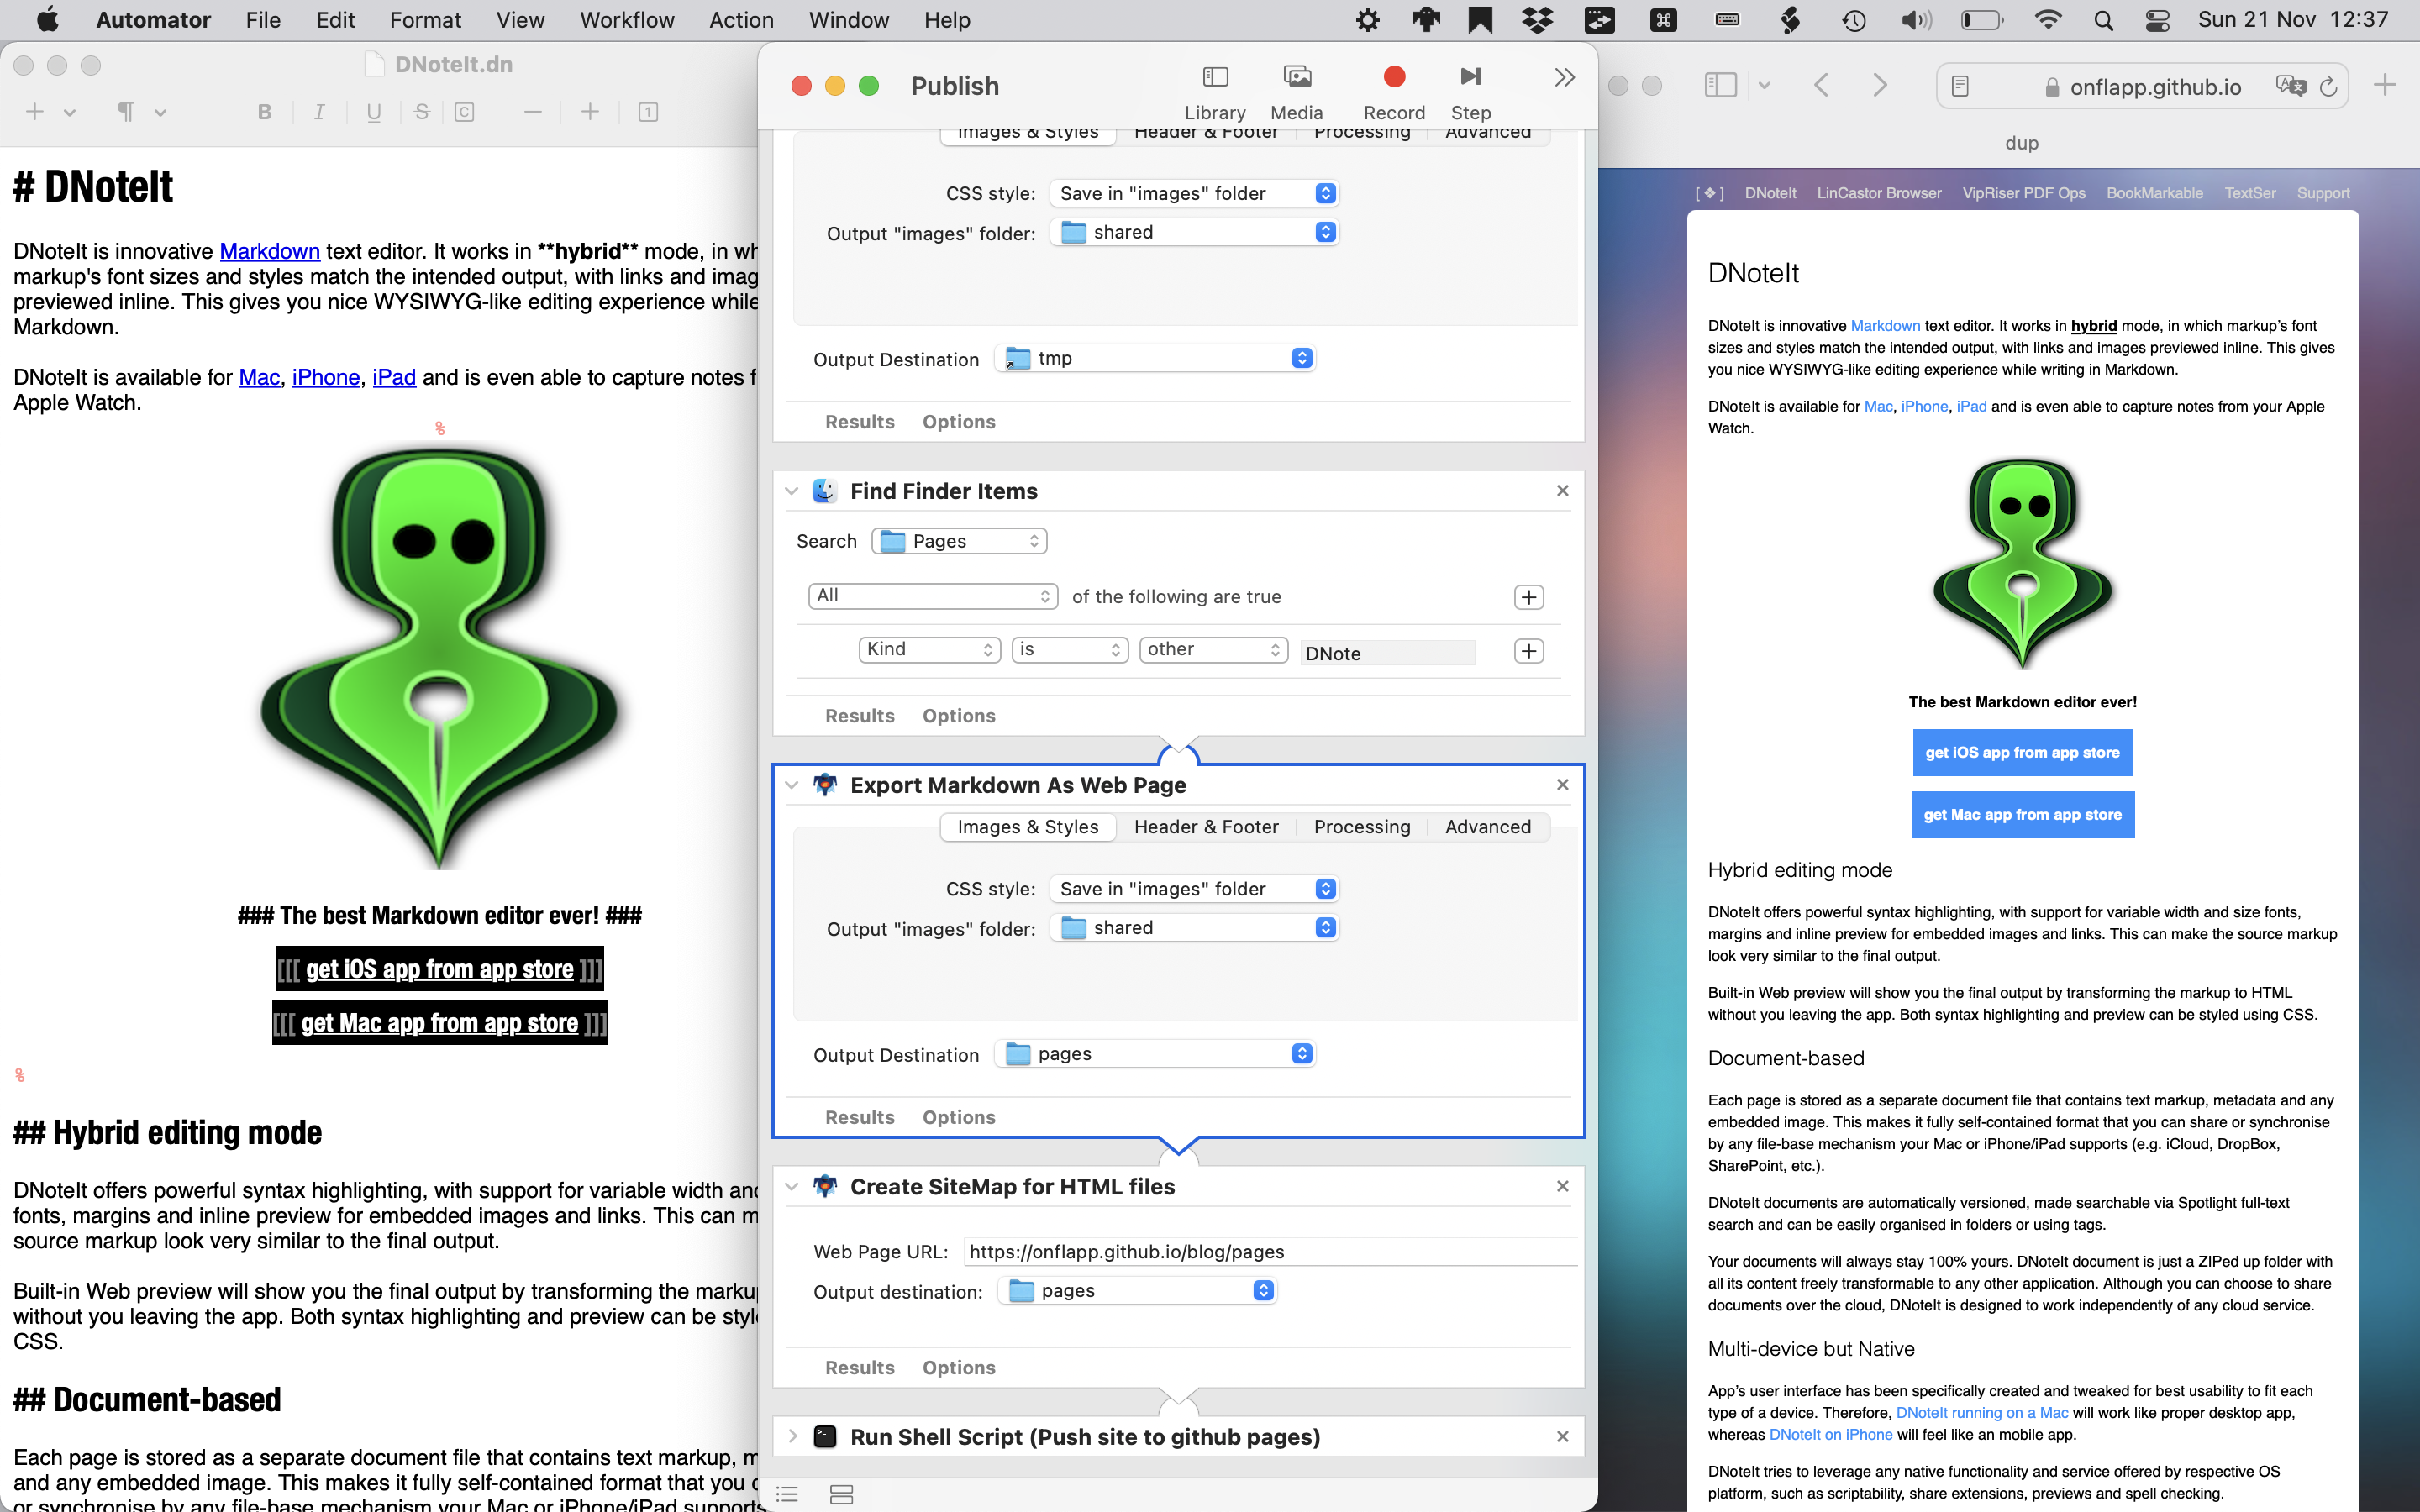Show Options for Create SiteMap action
The width and height of the screenshot is (2420, 1512).
coord(959,1368)
